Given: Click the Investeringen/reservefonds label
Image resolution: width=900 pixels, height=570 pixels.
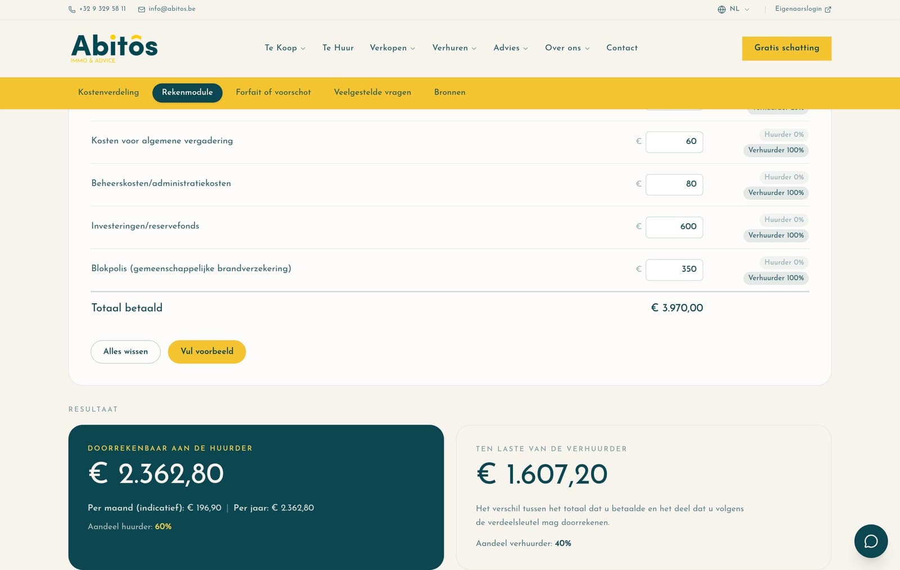Looking at the screenshot, I should click(x=145, y=226).
